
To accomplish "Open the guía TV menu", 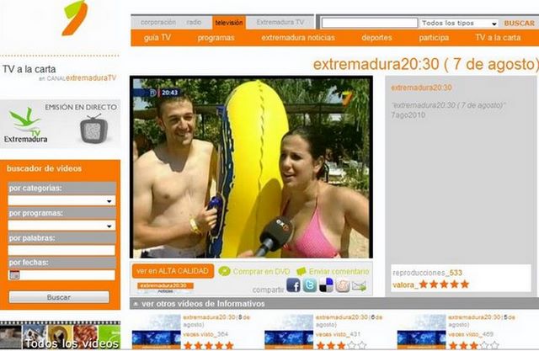I will pyautogui.click(x=157, y=38).
